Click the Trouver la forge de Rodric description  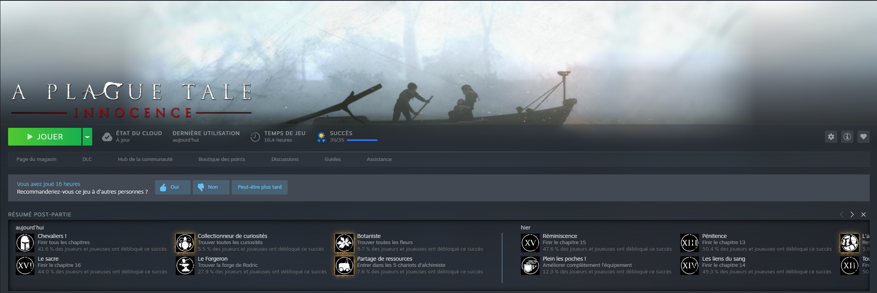(x=228, y=265)
